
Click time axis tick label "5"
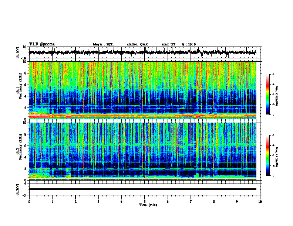[145, 202]
